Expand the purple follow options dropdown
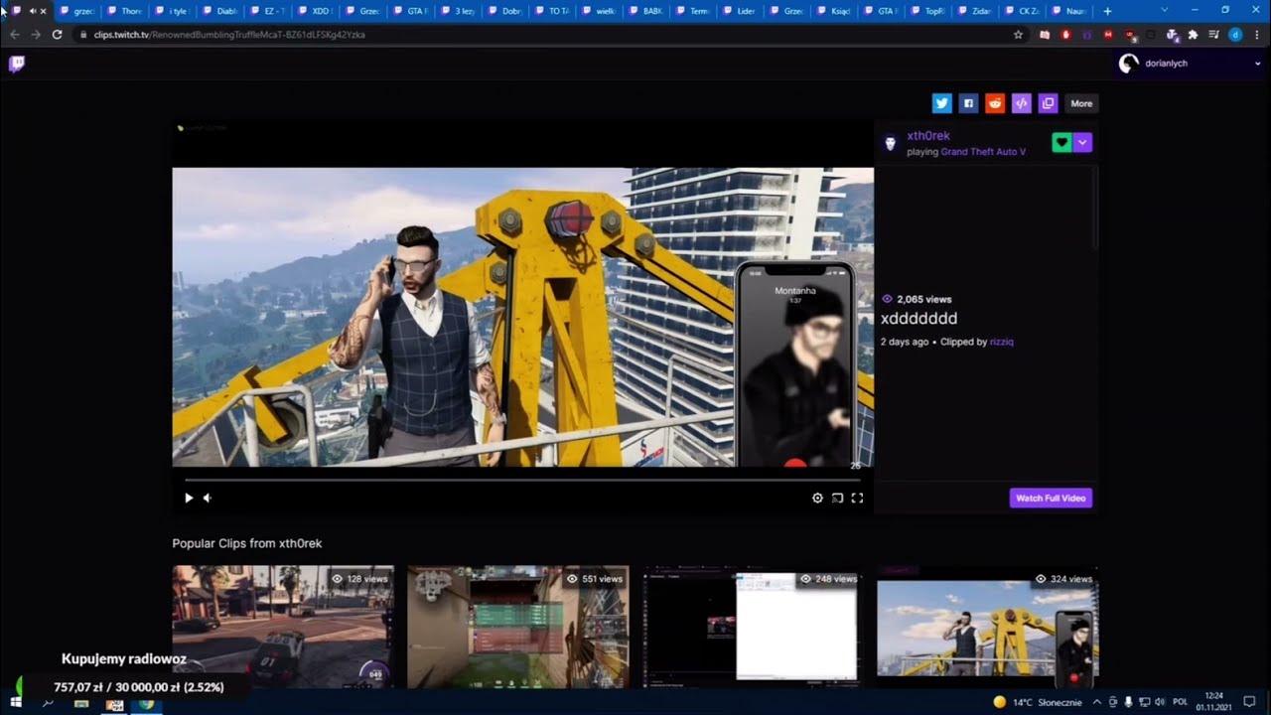Screen dimensions: 1271x715 tap(1082, 143)
